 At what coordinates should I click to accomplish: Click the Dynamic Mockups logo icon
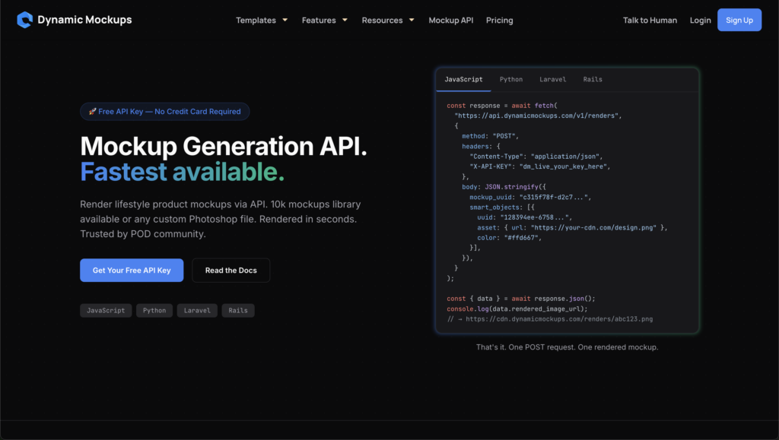(24, 20)
